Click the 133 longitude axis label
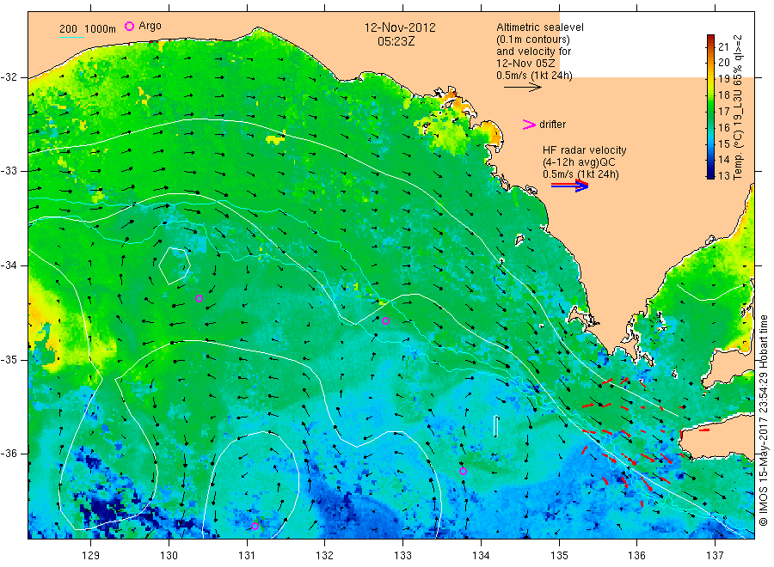The height and width of the screenshot is (567, 774). [x=402, y=556]
